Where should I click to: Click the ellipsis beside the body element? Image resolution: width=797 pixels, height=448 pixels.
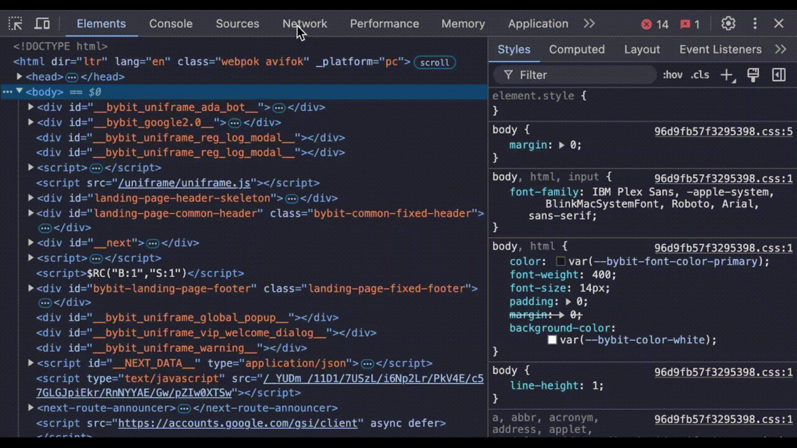click(7, 92)
